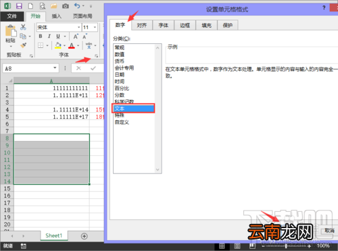Select 数值 in the category list
This screenshot has height=251, width=338.
120,54
